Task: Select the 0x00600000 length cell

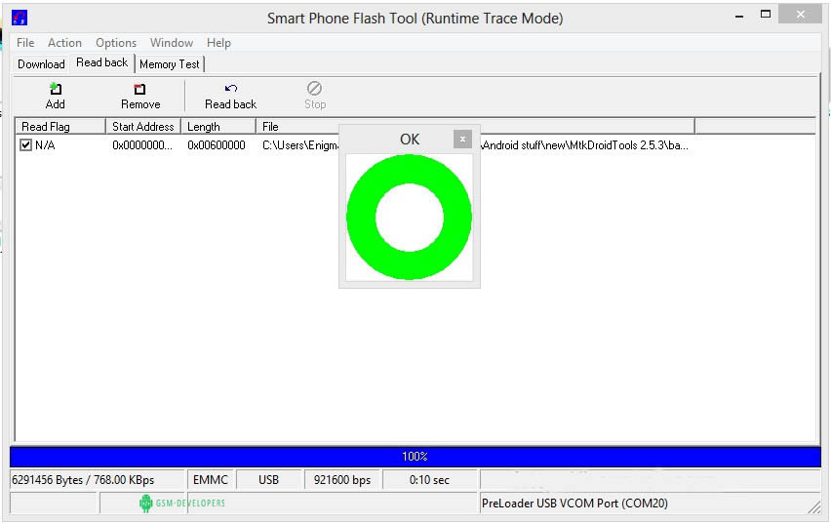Action: (x=217, y=144)
